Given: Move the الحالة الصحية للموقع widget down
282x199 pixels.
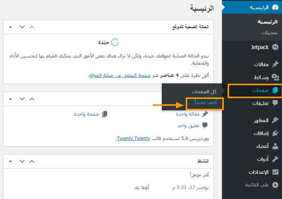Looking at the screenshot, I should click(x=22, y=27).
